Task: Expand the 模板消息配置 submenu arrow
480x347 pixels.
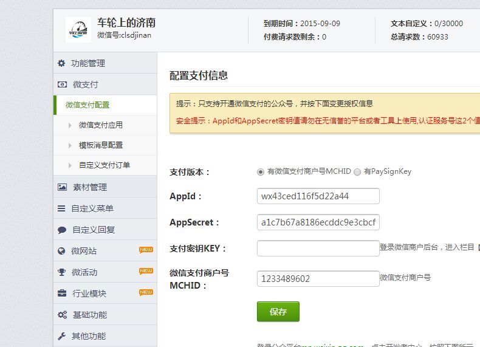Action: coord(70,145)
